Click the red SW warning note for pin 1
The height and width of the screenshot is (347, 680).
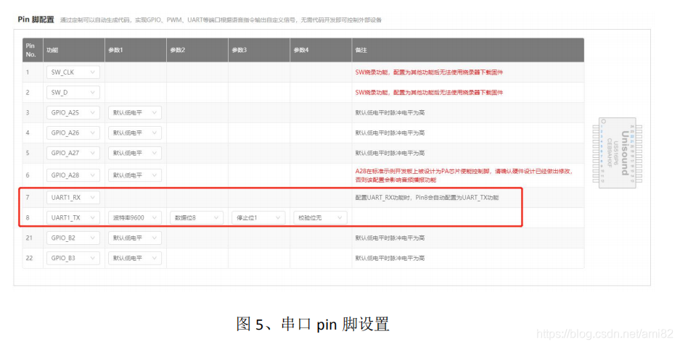coord(429,72)
